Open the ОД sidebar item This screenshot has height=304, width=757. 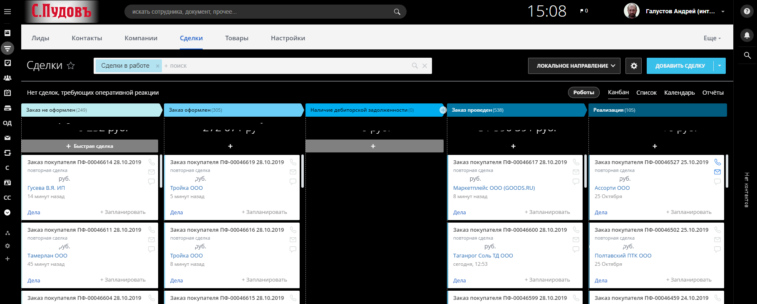tap(7, 123)
